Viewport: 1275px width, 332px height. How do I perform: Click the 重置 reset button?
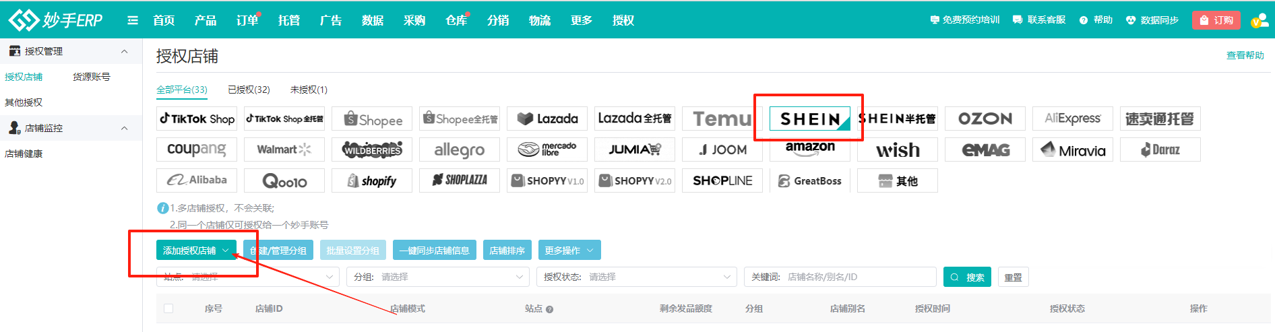click(x=1013, y=277)
